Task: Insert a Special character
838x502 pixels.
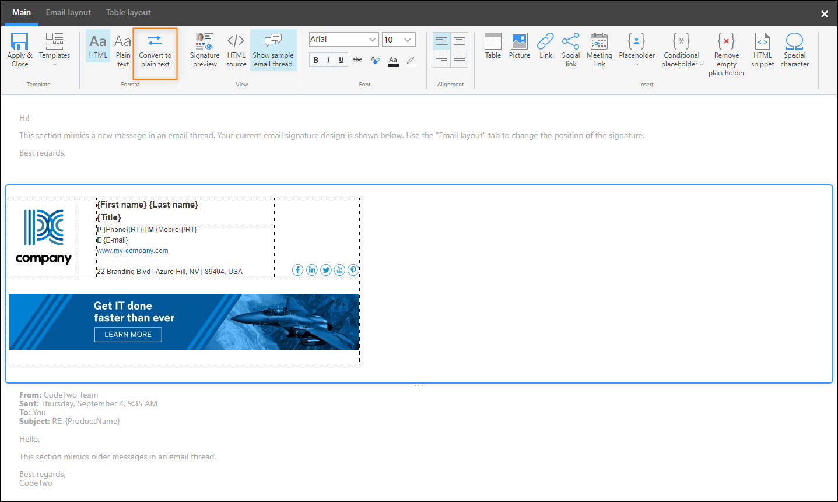Action: pos(794,50)
